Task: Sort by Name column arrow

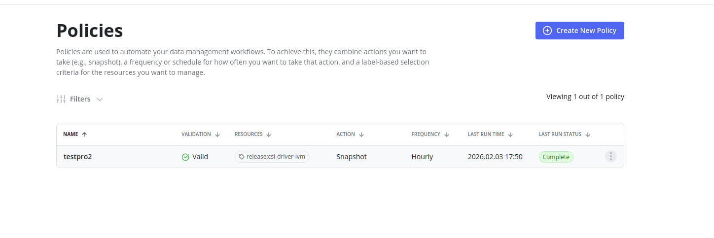Action: click(84, 134)
